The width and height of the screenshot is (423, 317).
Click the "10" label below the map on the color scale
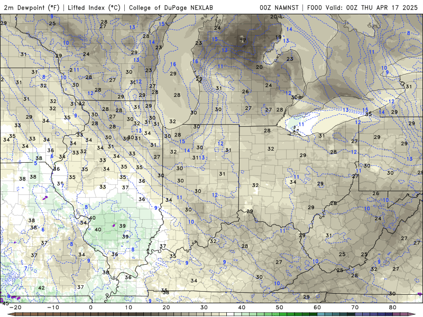pos(128,307)
